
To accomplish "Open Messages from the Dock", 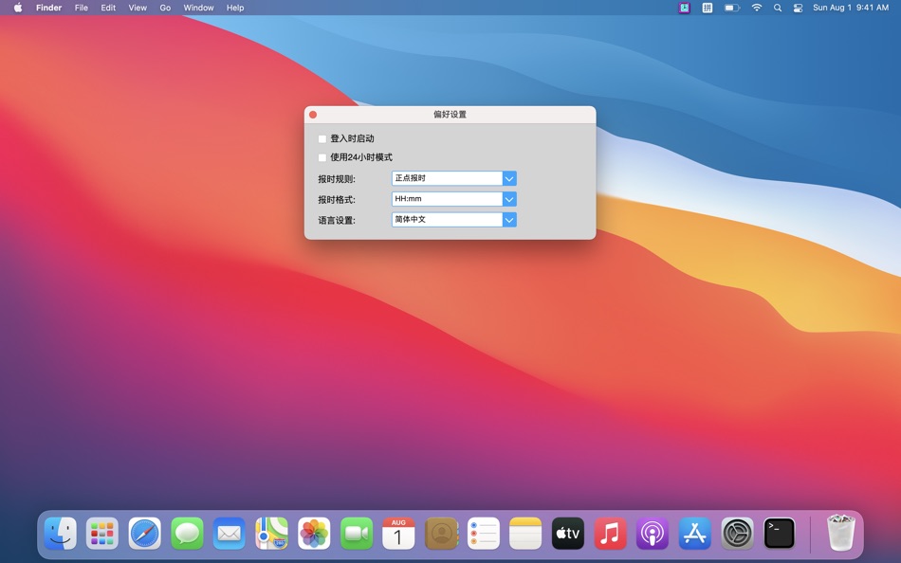I will pos(188,534).
